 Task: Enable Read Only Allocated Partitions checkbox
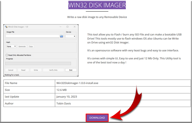pos(7,55)
